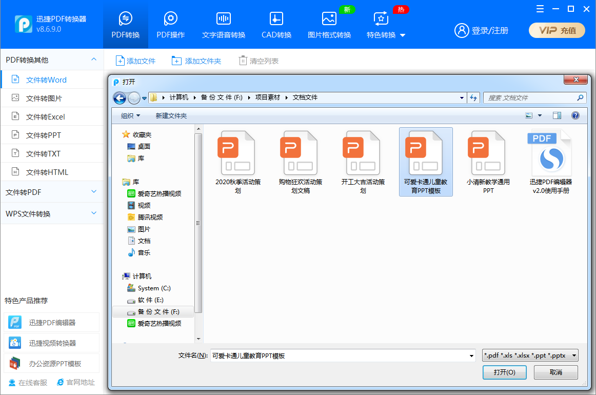This screenshot has width=596, height=395.
Task: Select 备份文件 (F:) drive in tree
Action: click(x=153, y=312)
